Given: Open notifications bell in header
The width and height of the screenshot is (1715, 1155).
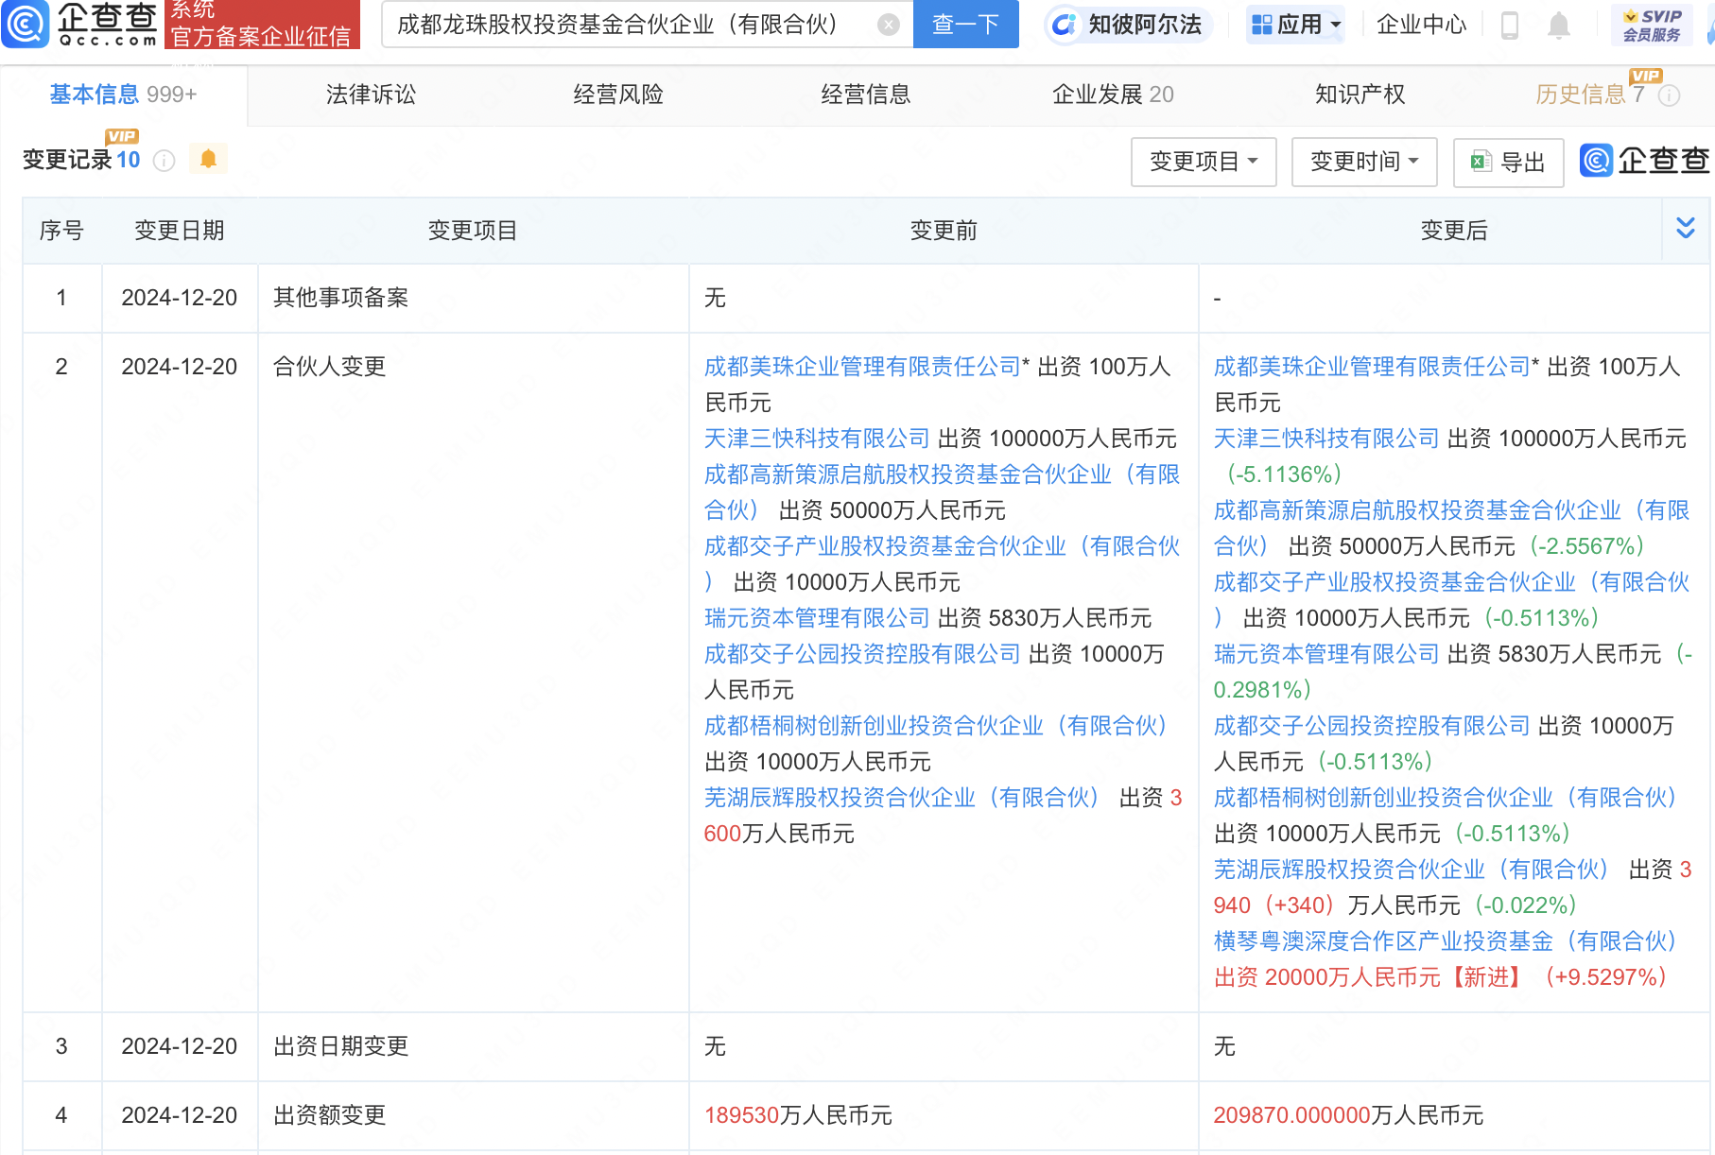Looking at the screenshot, I should [1559, 26].
